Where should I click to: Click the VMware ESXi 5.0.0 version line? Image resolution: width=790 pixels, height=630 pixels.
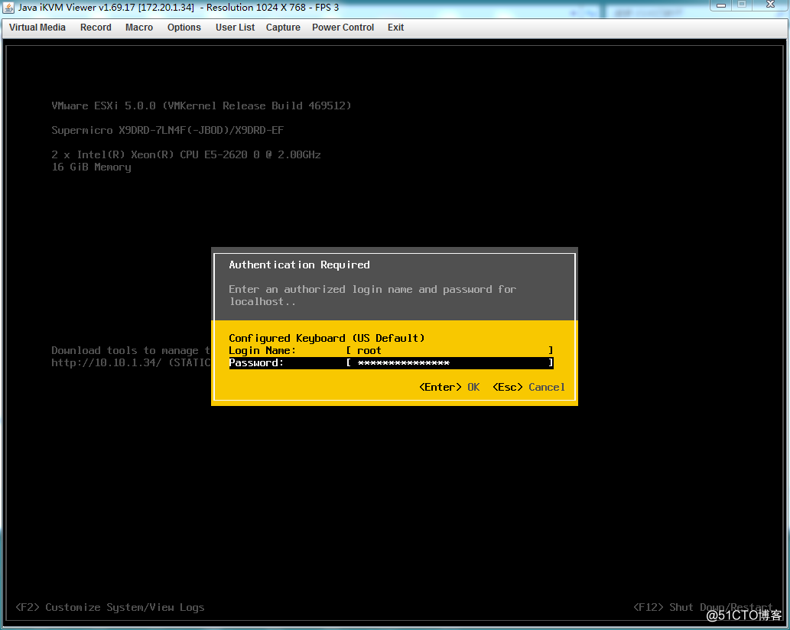[202, 106]
